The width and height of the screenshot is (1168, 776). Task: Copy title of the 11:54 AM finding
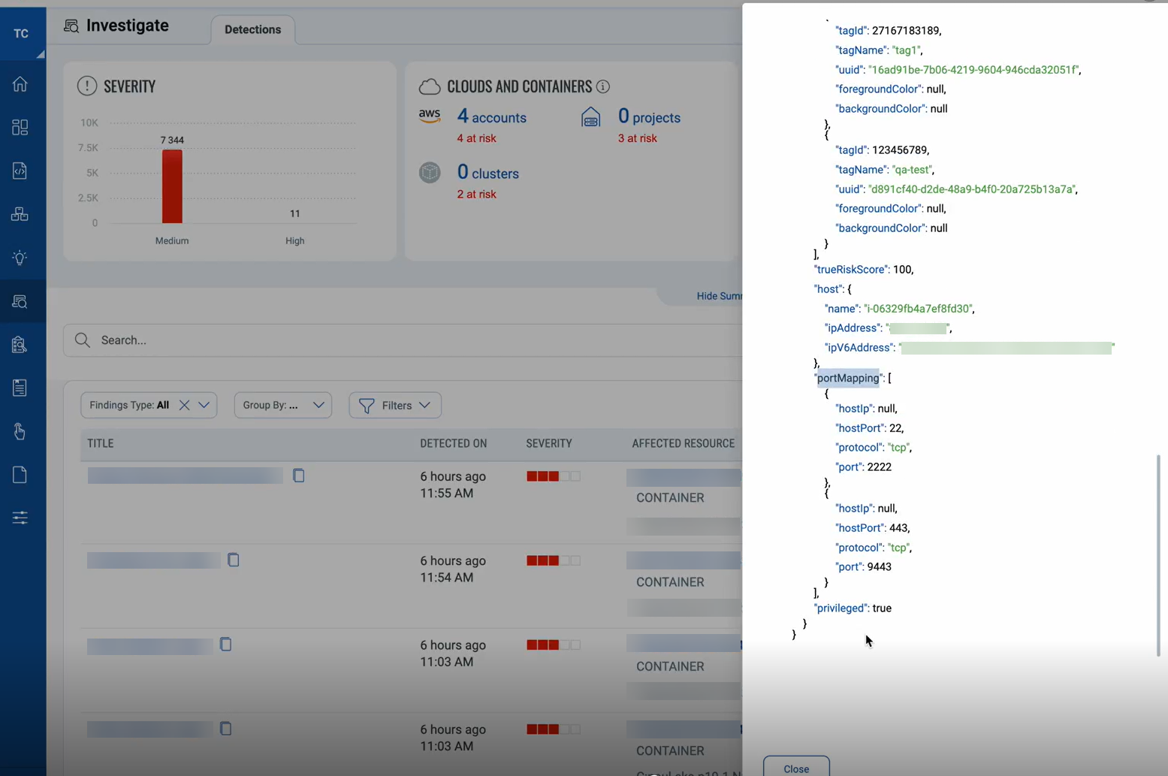point(234,560)
